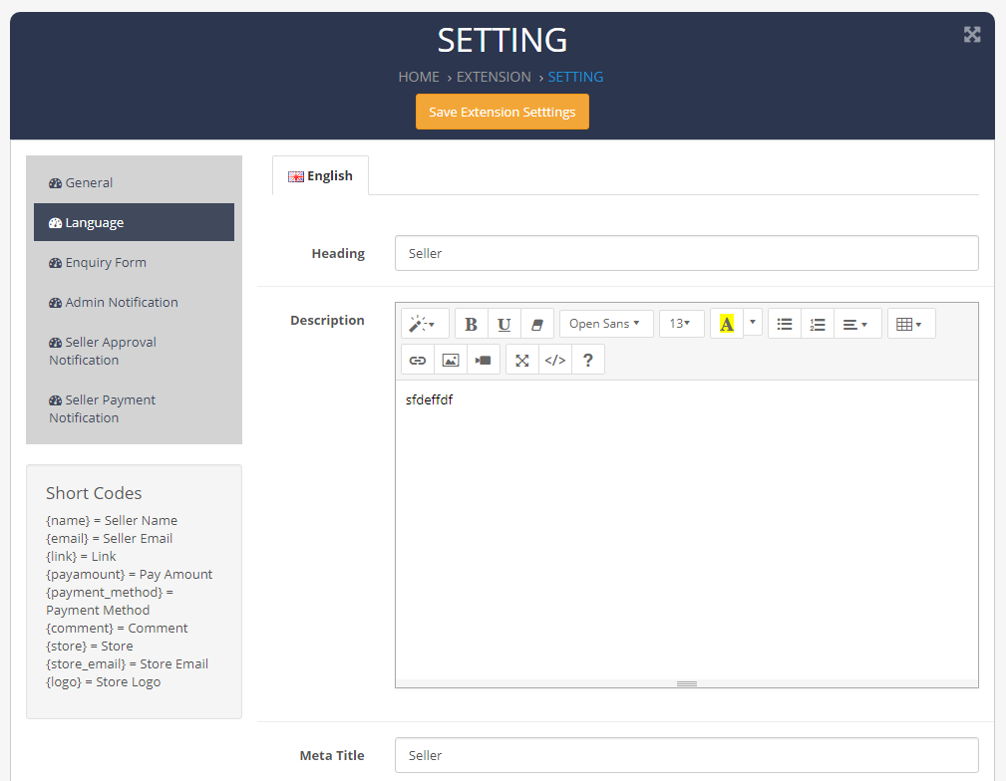Click the '{store_email} = Store Email' short code
The height and width of the screenshot is (781, 1006).
coord(127,664)
